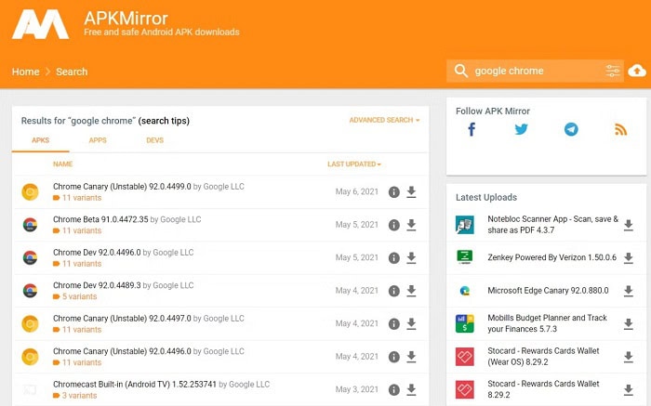Download Stocard Wear OS 8.29.2
Viewport: 651px width, 406px height.
click(628, 357)
